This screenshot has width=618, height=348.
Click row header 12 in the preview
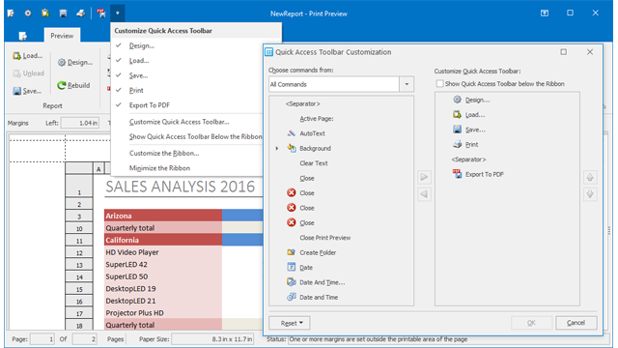click(x=79, y=253)
